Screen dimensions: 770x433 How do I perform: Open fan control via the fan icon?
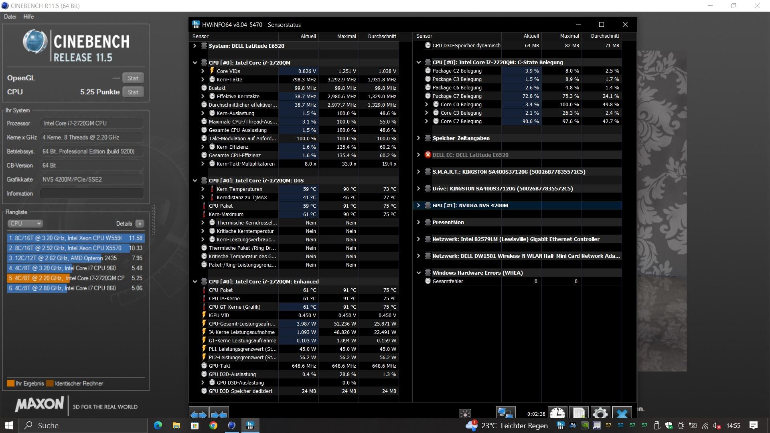pos(465,414)
